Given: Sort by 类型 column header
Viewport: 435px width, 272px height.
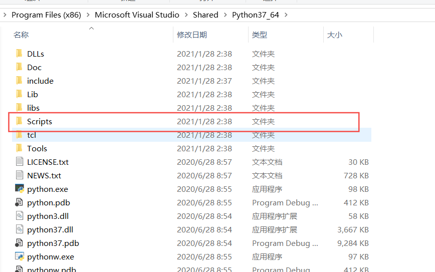Looking at the screenshot, I should (x=260, y=35).
